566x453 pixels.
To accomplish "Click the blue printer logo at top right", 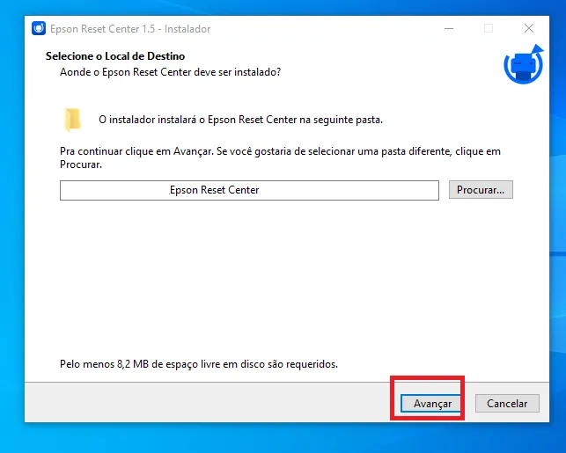I will click(524, 64).
